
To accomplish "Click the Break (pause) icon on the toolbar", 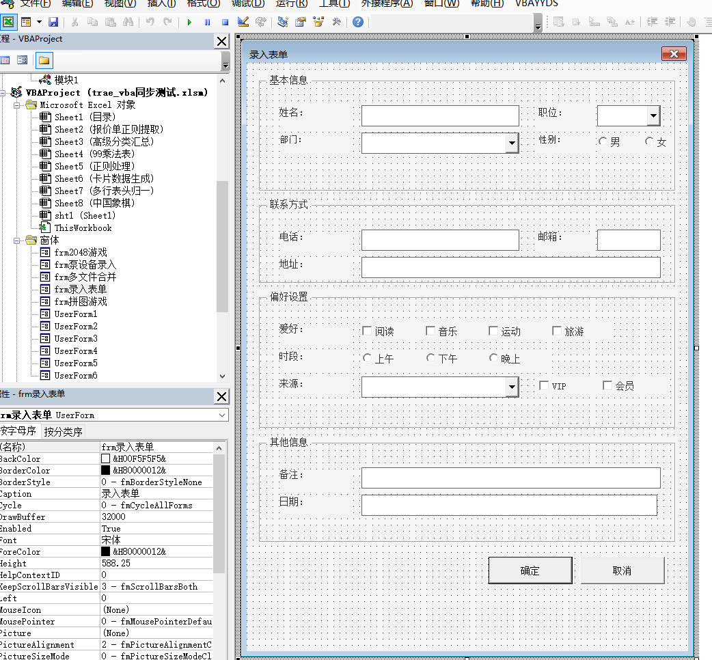I will point(208,22).
